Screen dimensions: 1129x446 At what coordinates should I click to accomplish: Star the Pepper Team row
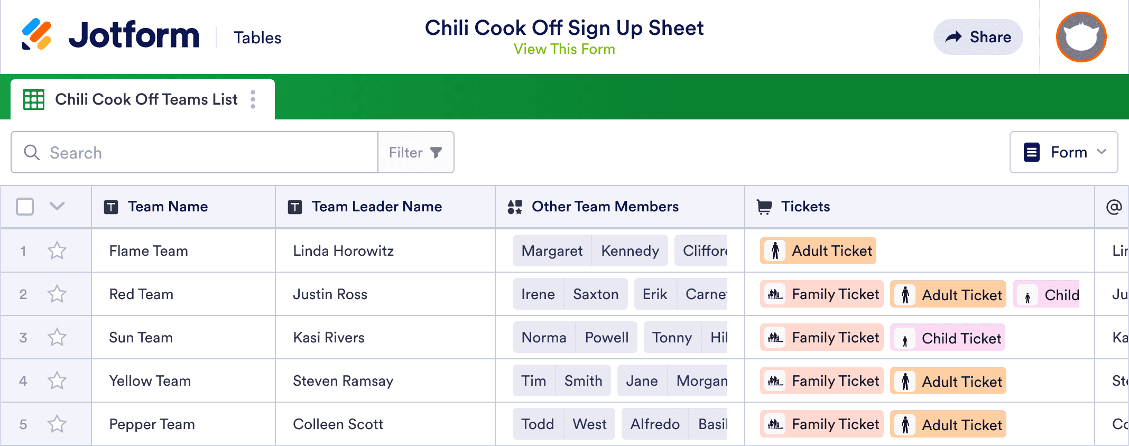point(57,424)
